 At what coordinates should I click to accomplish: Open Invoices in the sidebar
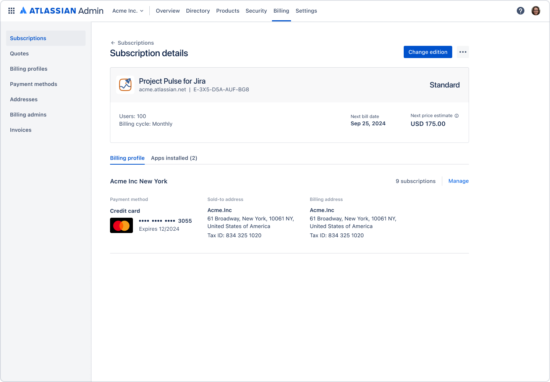(46, 130)
